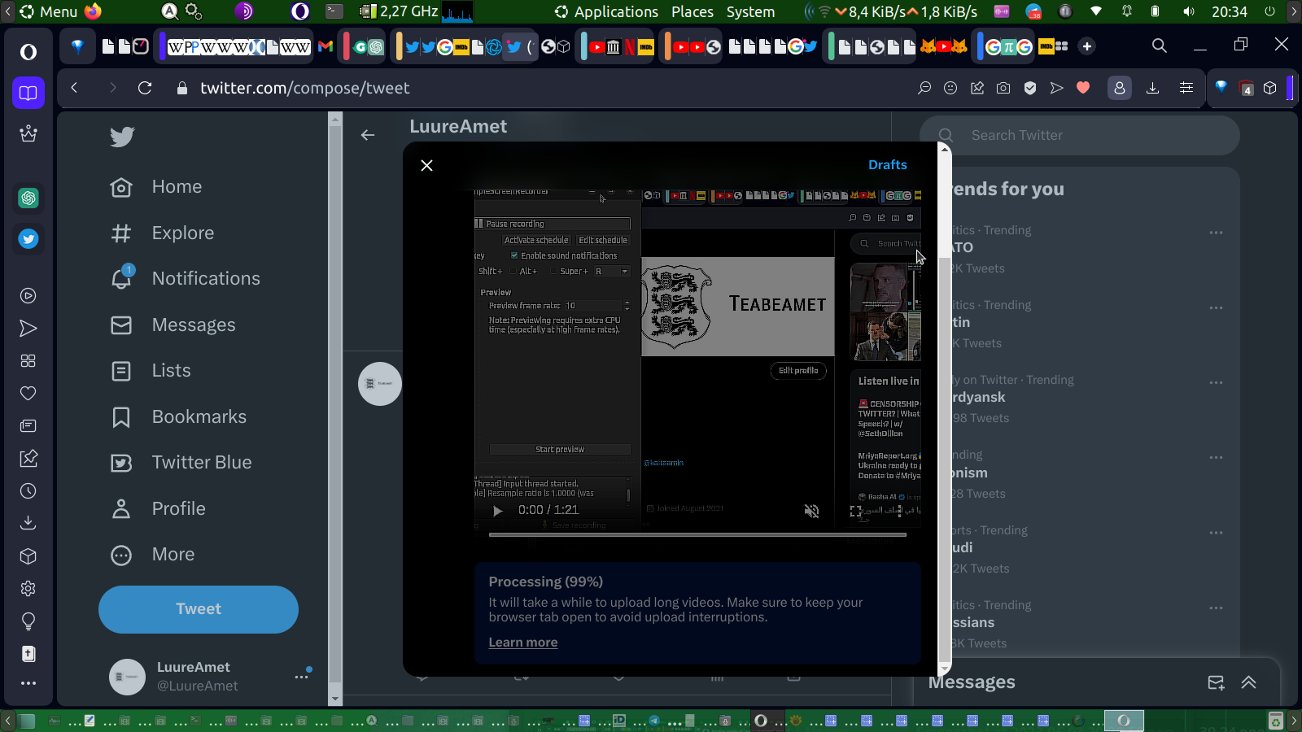Open options for first trending topic
The image size is (1302, 732).
pos(1216,233)
